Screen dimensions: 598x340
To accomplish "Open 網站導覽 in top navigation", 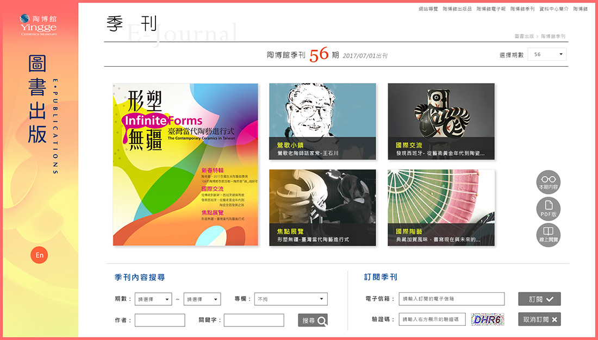I will tap(428, 9).
